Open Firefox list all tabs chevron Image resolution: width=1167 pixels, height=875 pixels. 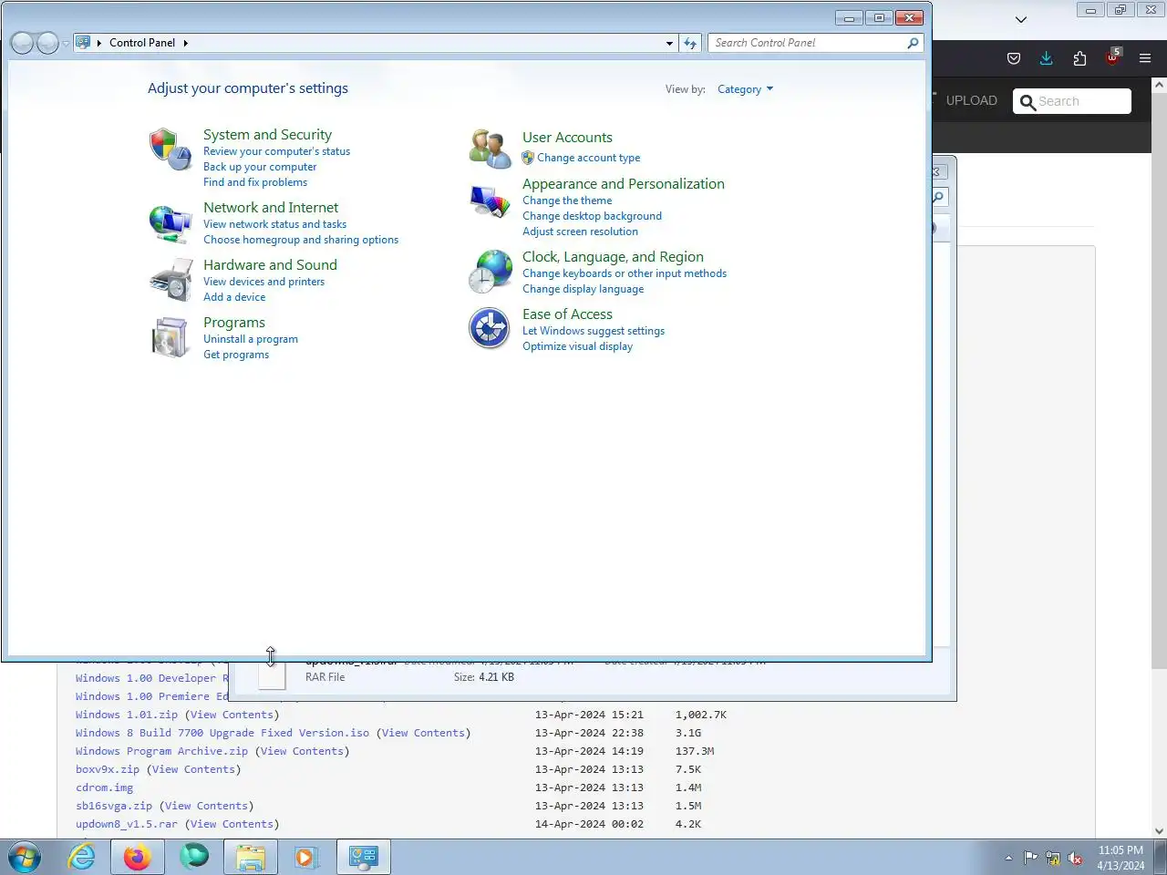click(x=1021, y=19)
